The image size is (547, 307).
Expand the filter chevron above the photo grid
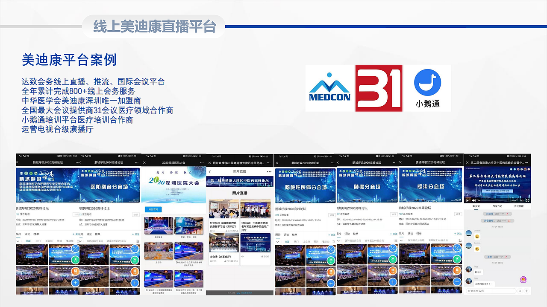click(278, 241)
